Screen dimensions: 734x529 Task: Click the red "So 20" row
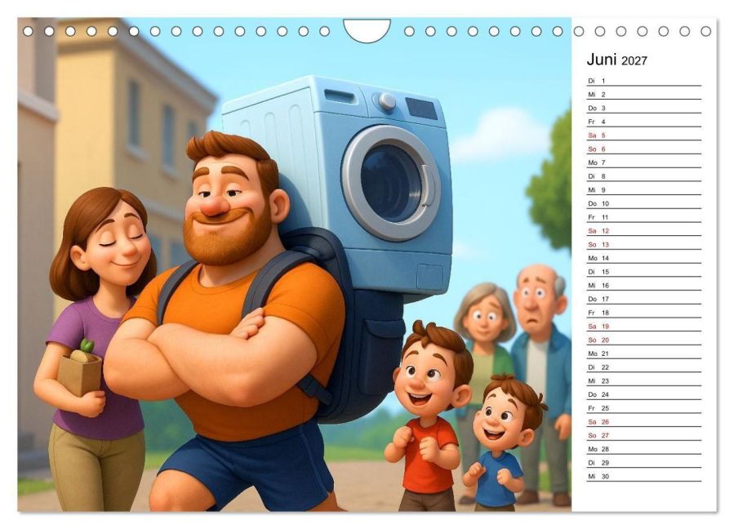click(644, 340)
